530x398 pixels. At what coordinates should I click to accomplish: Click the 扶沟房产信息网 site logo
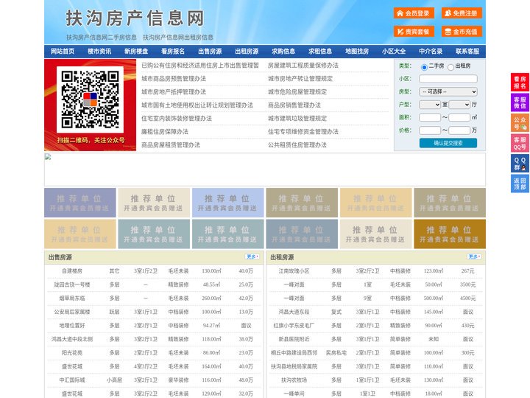pyautogui.click(x=135, y=18)
